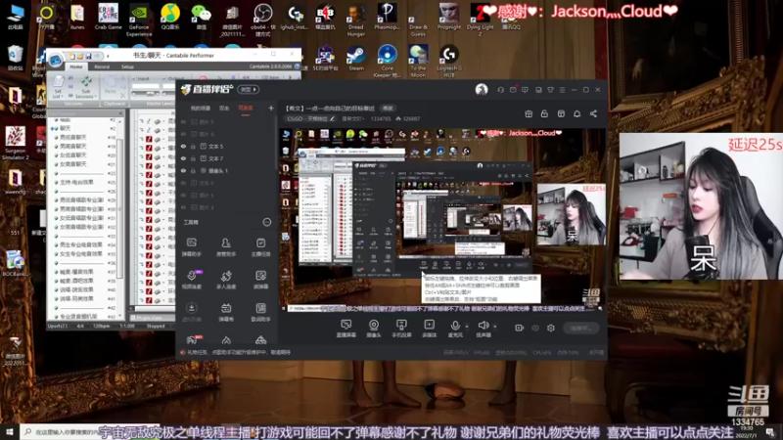Screen dimensions: 783x440
Task: Open Sub Sessions dropdown in Cantabile
Action: pyautogui.click(x=86, y=86)
